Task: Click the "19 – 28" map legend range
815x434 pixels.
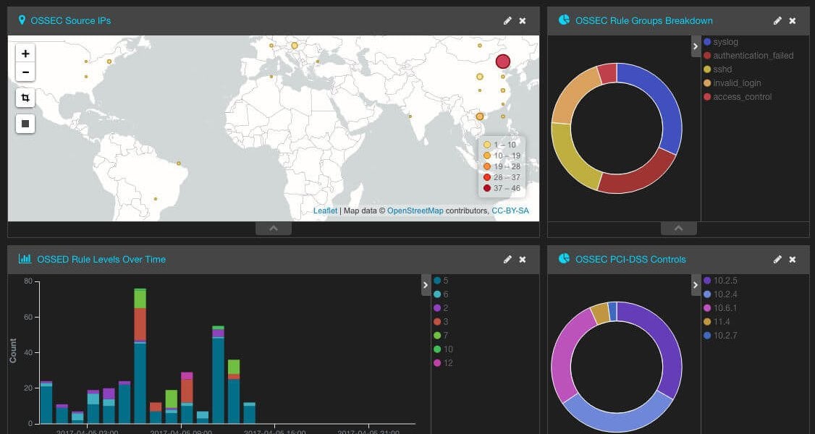Action: pos(502,166)
